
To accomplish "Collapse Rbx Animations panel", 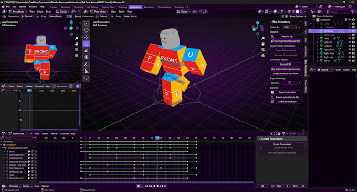I will coord(271,22).
